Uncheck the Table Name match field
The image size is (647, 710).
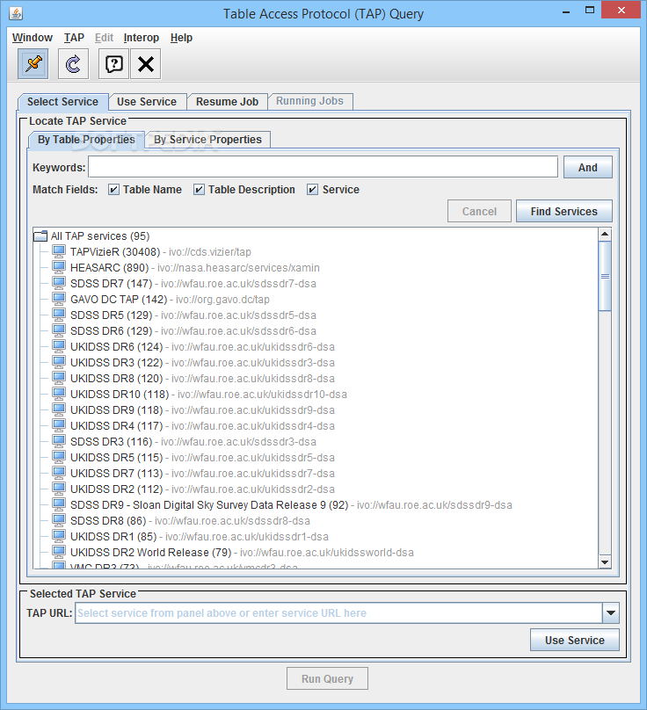pyautogui.click(x=113, y=189)
